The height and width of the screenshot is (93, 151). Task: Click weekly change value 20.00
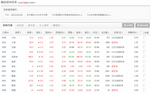[63, 66]
